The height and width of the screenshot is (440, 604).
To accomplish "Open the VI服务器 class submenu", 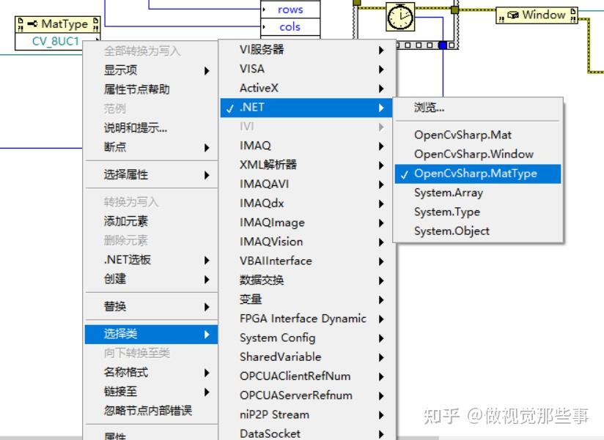I will tap(307, 50).
